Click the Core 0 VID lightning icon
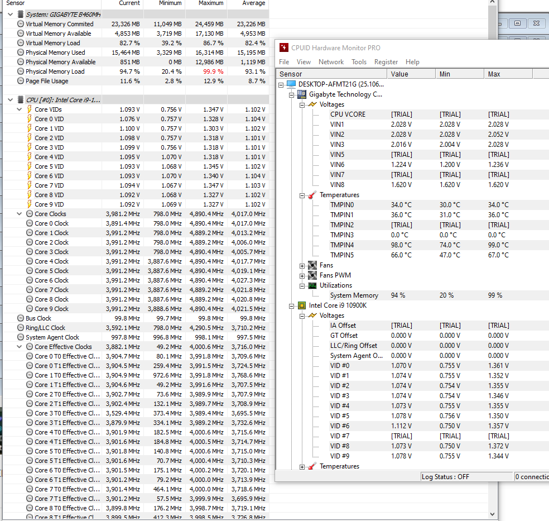Viewport: 549px width, 521px height. pyautogui.click(x=30, y=119)
